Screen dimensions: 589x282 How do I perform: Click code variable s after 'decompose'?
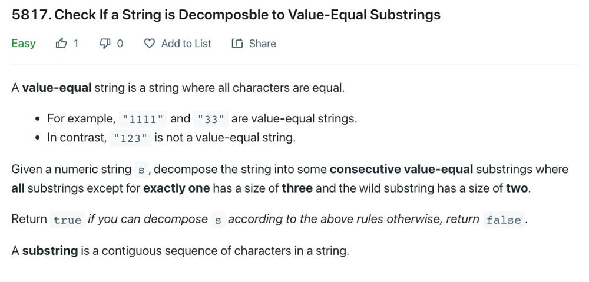coord(218,219)
